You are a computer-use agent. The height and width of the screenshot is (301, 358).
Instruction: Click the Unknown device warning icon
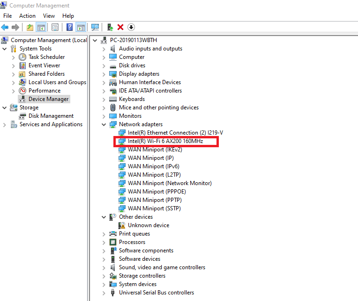coord(122,225)
